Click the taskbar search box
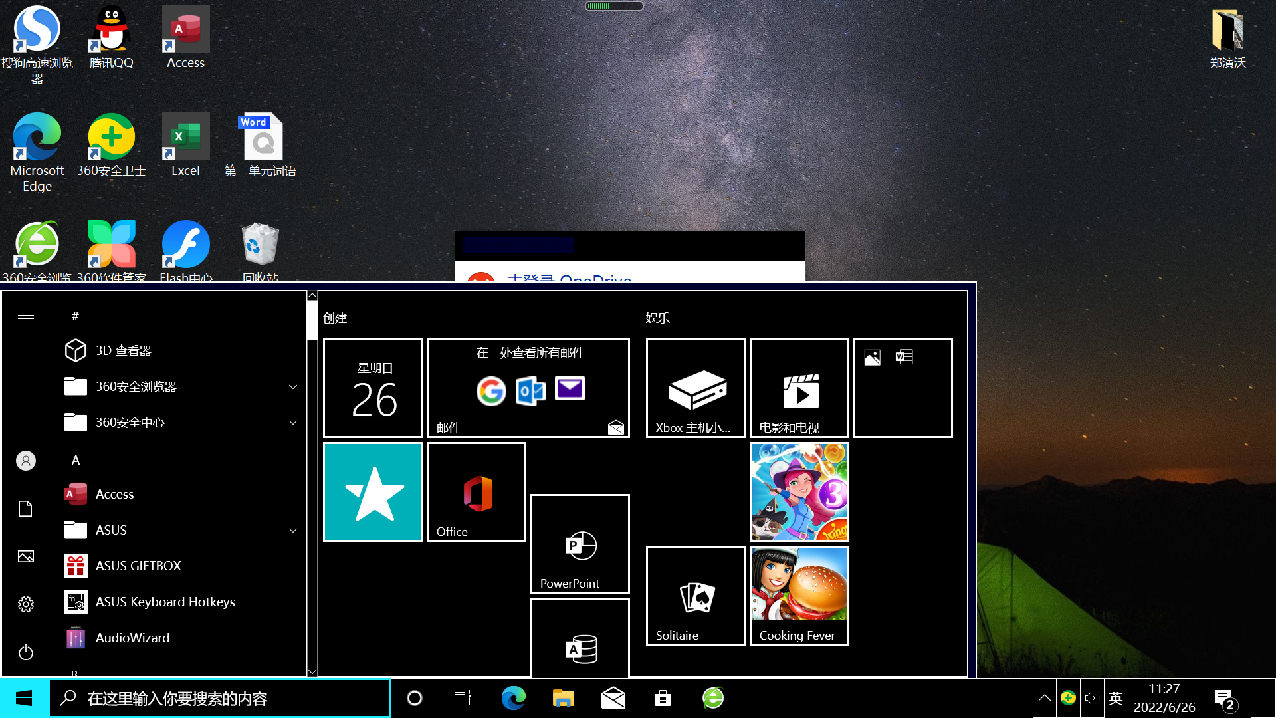Viewport: 1276px width, 718px height. tap(219, 698)
